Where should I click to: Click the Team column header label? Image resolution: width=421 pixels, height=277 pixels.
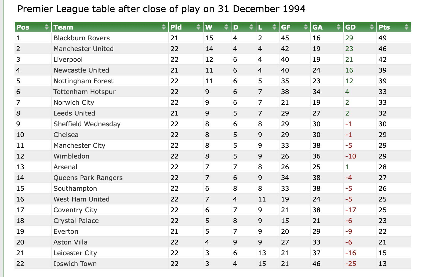pos(63,27)
